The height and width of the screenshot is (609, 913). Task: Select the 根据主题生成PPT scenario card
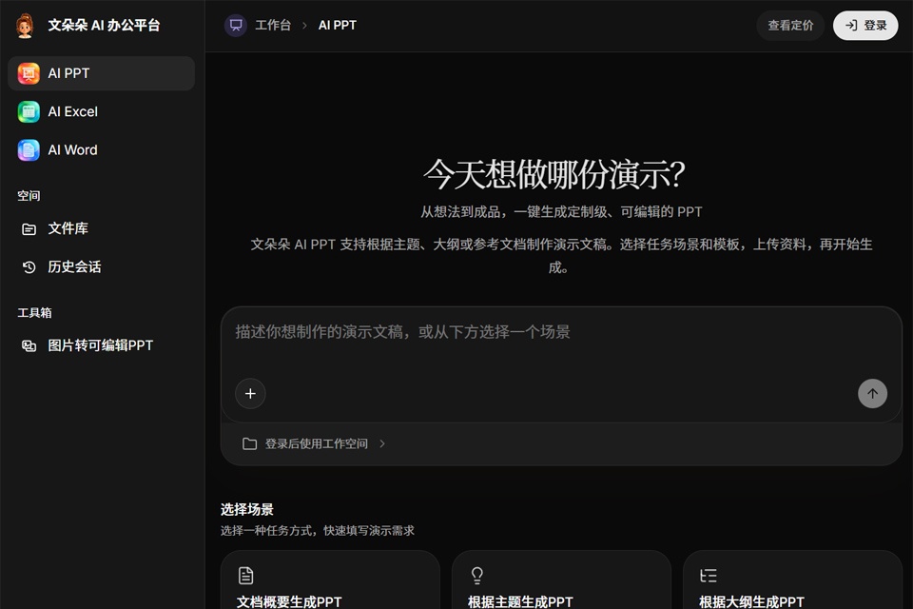click(561, 580)
